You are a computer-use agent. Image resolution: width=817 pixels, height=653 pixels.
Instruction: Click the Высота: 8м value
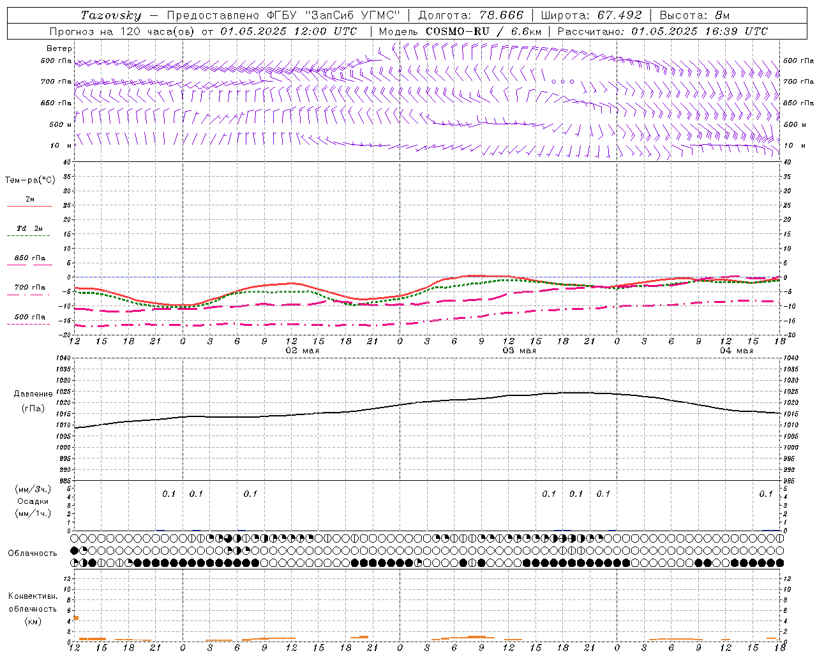(694, 15)
